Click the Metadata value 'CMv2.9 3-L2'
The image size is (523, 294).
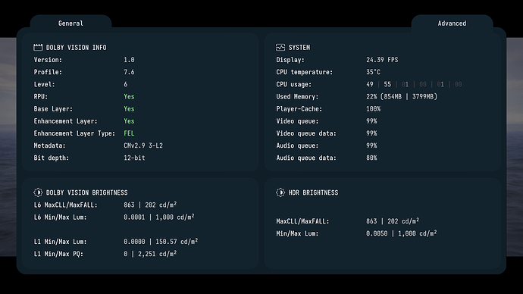[x=143, y=145]
